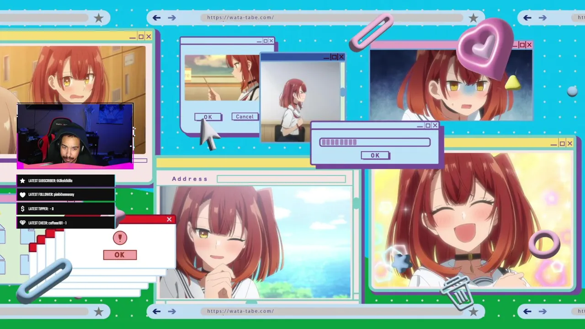Click the back arrow in the bottom-right browser bar
This screenshot has height=329, width=585.
pos(527,311)
